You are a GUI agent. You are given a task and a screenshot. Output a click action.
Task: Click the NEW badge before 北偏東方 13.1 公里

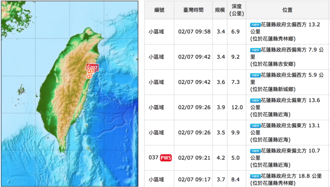255,125
